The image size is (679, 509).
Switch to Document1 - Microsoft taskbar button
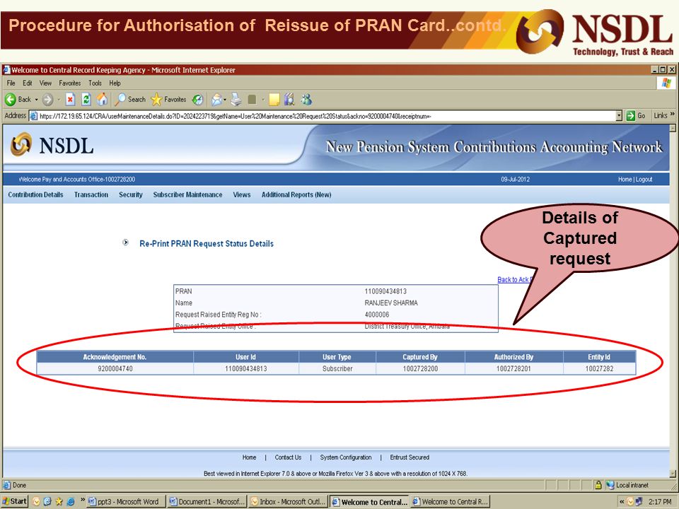coord(207,502)
